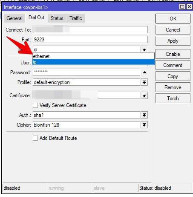The width and height of the screenshot is (193, 197).
Task: Click the OK button
Action: click(x=173, y=19)
